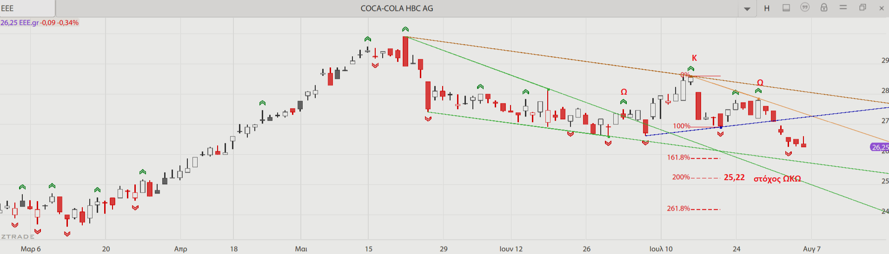Click the 25 price axis label
Image resolution: width=889 pixels, height=254 pixels.
885,181
